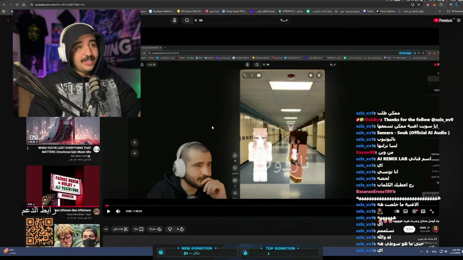
Task: Click previous short up-arrow button
Action: [135, 143]
